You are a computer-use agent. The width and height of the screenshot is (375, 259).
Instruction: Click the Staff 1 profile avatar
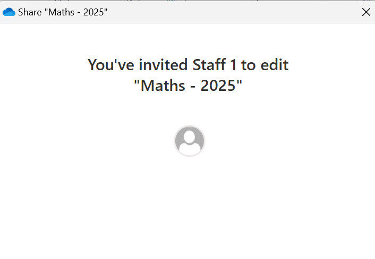pyautogui.click(x=189, y=141)
